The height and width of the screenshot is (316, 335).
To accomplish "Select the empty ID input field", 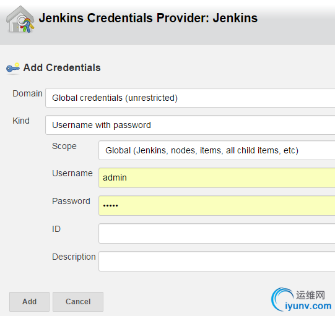I will [217, 233].
